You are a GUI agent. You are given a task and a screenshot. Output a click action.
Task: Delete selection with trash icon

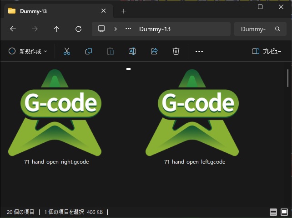click(176, 51)
